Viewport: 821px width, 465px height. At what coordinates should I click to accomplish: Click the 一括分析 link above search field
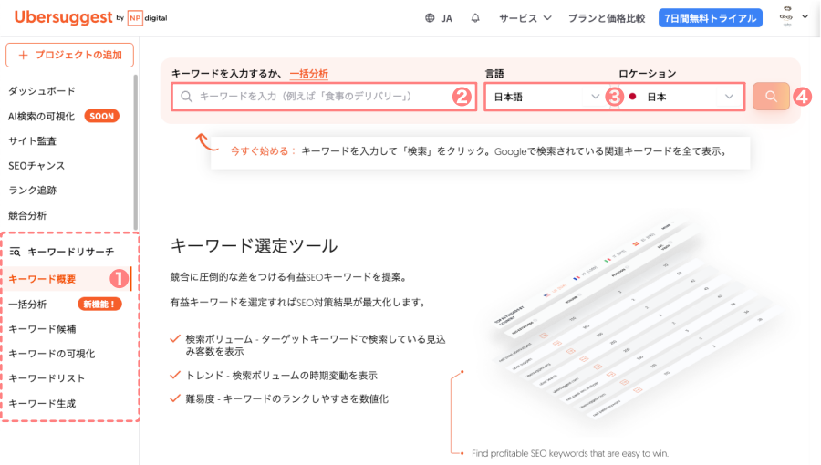pos(309,74)
